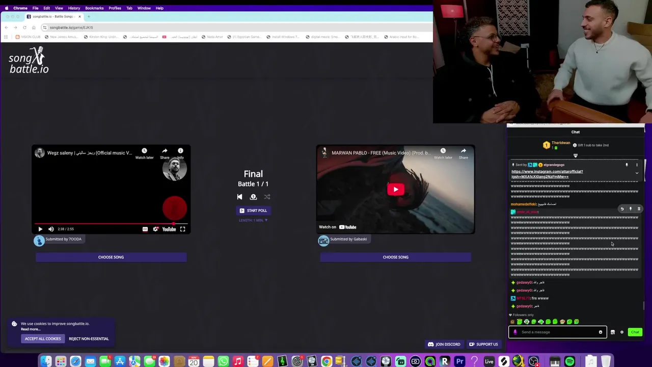Open pinned message more options menu
The height and width of the screenshot is (367, 652).
point(637,165)
